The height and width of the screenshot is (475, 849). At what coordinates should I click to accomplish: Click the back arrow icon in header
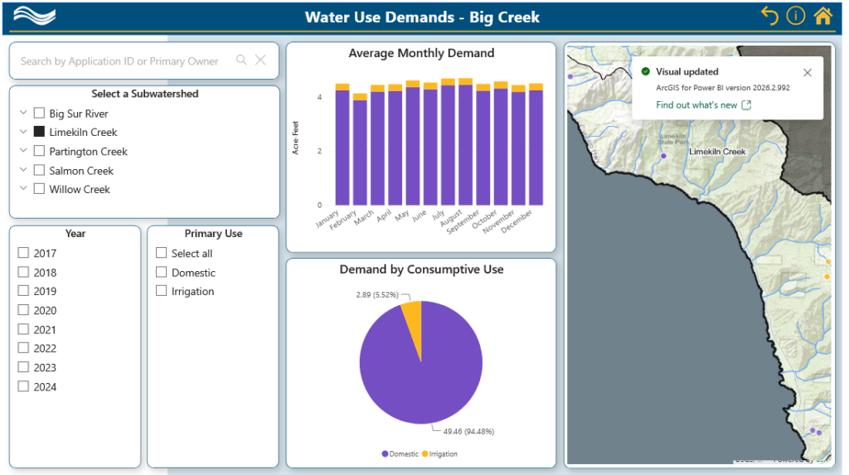click(x=769, y=17)
